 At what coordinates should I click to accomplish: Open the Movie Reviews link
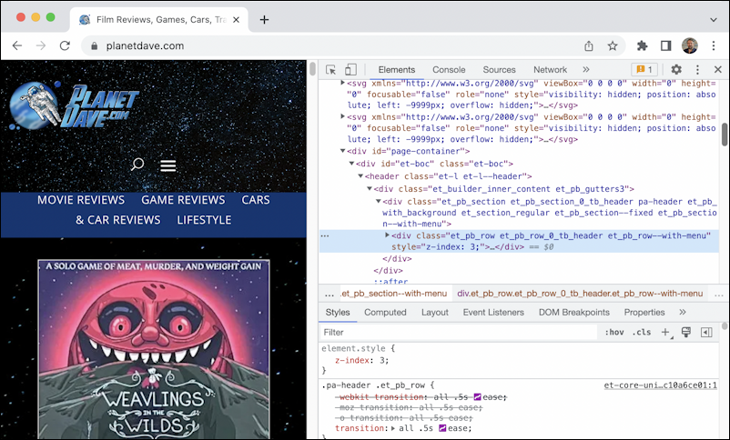pyautogui.click(x=81, y=199)
